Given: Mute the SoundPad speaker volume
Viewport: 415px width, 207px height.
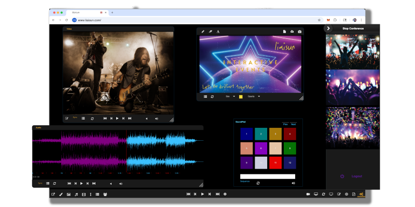Looking at the screenshot, I should point(293,183).
